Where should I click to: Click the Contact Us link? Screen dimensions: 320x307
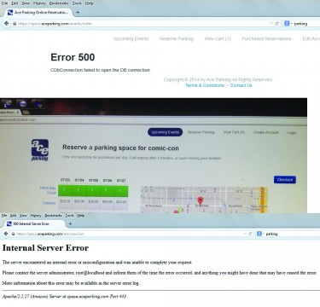[241, 85]
